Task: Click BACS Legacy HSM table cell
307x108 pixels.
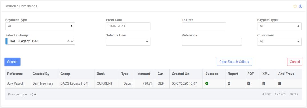Action: click(76, 83)
